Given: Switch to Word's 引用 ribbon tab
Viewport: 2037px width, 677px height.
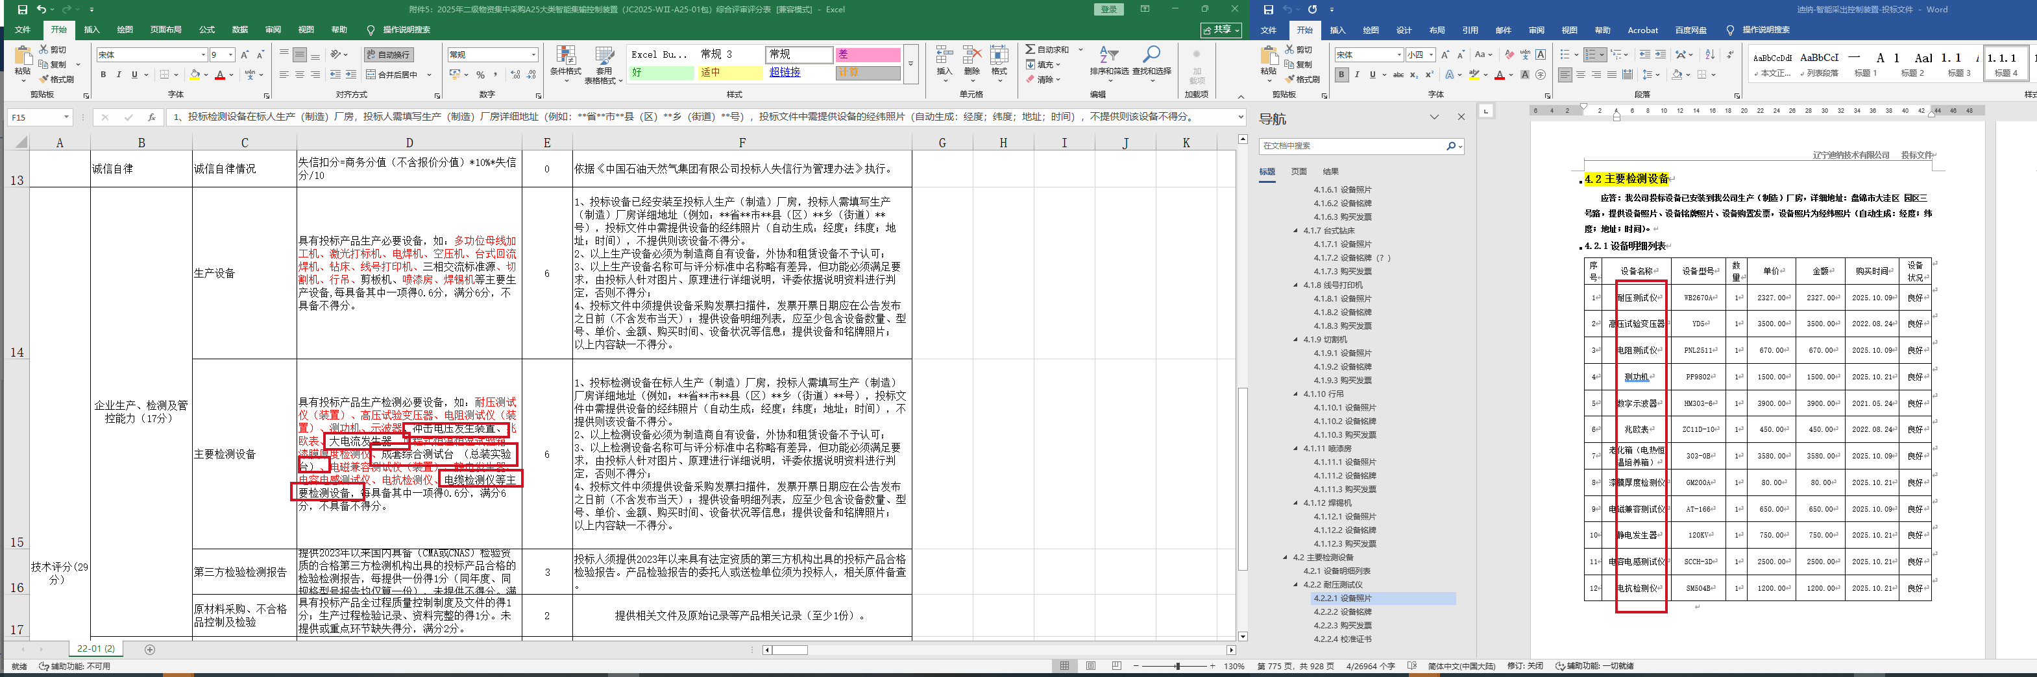Looking at the screenshot, I should (1469, 30).
